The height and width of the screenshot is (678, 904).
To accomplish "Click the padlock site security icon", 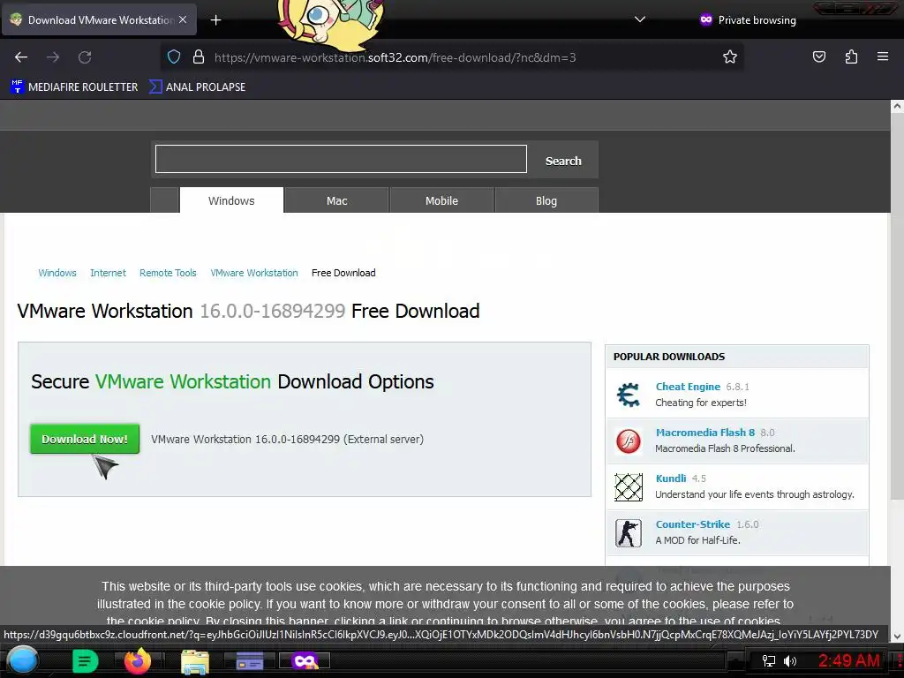I will (x=199, y=57).
